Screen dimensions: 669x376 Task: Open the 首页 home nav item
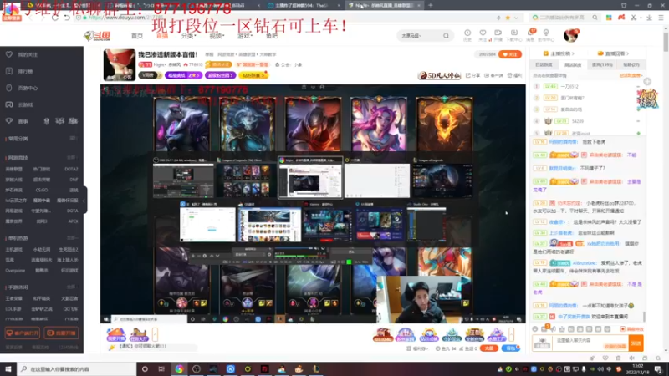click(x=137, y=36)
